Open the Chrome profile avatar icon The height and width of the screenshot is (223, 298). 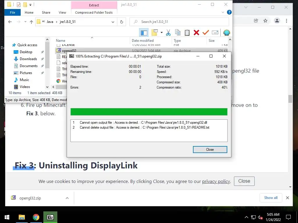pyautogui.click(x=277, y=21)
